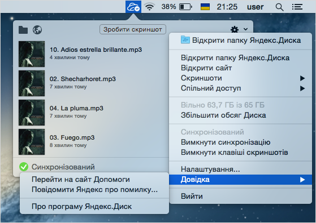Image resolution: width=316 pixels, height=223 pixels.
Task: Expand Скриншоти submenu arrow
Action: coord(302,78)
